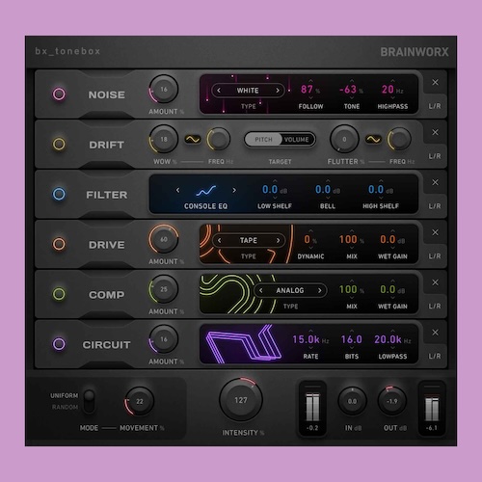Screen dimensions: 482x482
Task: Select next drive type after TAPE
Action: coord(278,240)
